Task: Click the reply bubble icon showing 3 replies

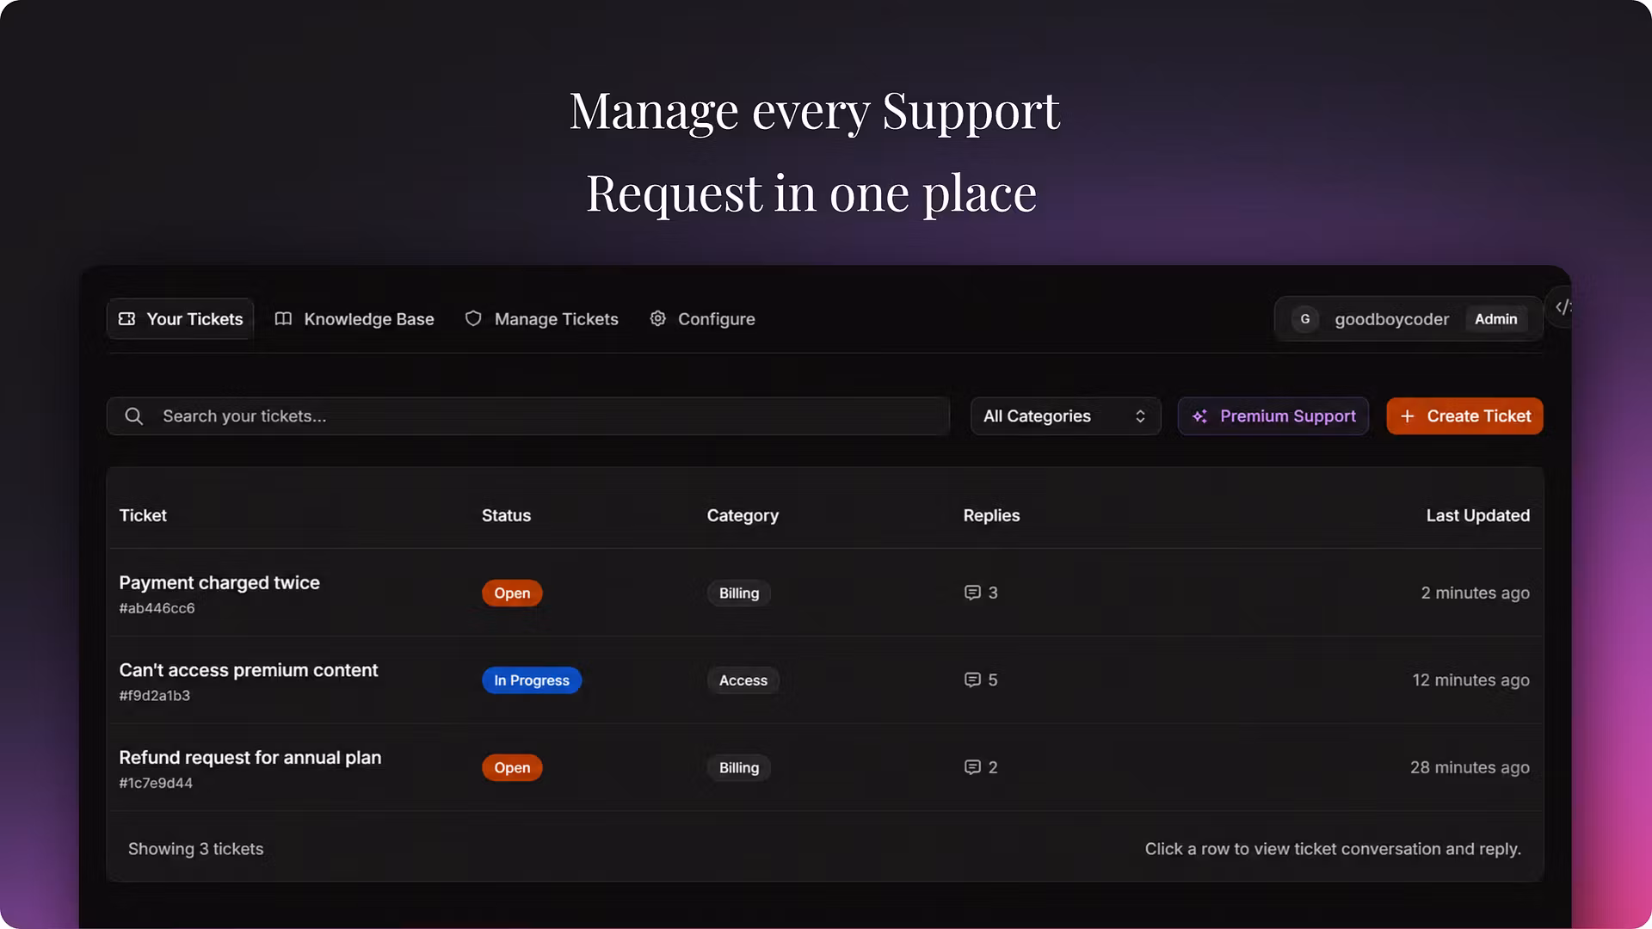Action: [x=972, y=593]
